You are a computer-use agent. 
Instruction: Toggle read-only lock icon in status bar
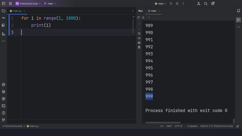238,126
